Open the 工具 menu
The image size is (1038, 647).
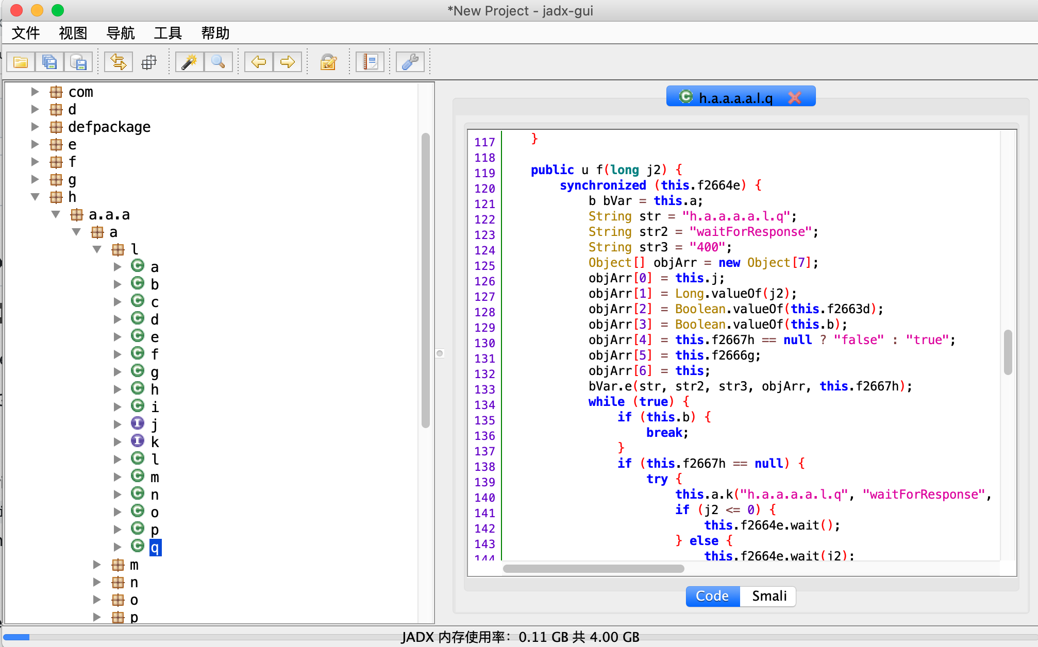click(168, 33)
